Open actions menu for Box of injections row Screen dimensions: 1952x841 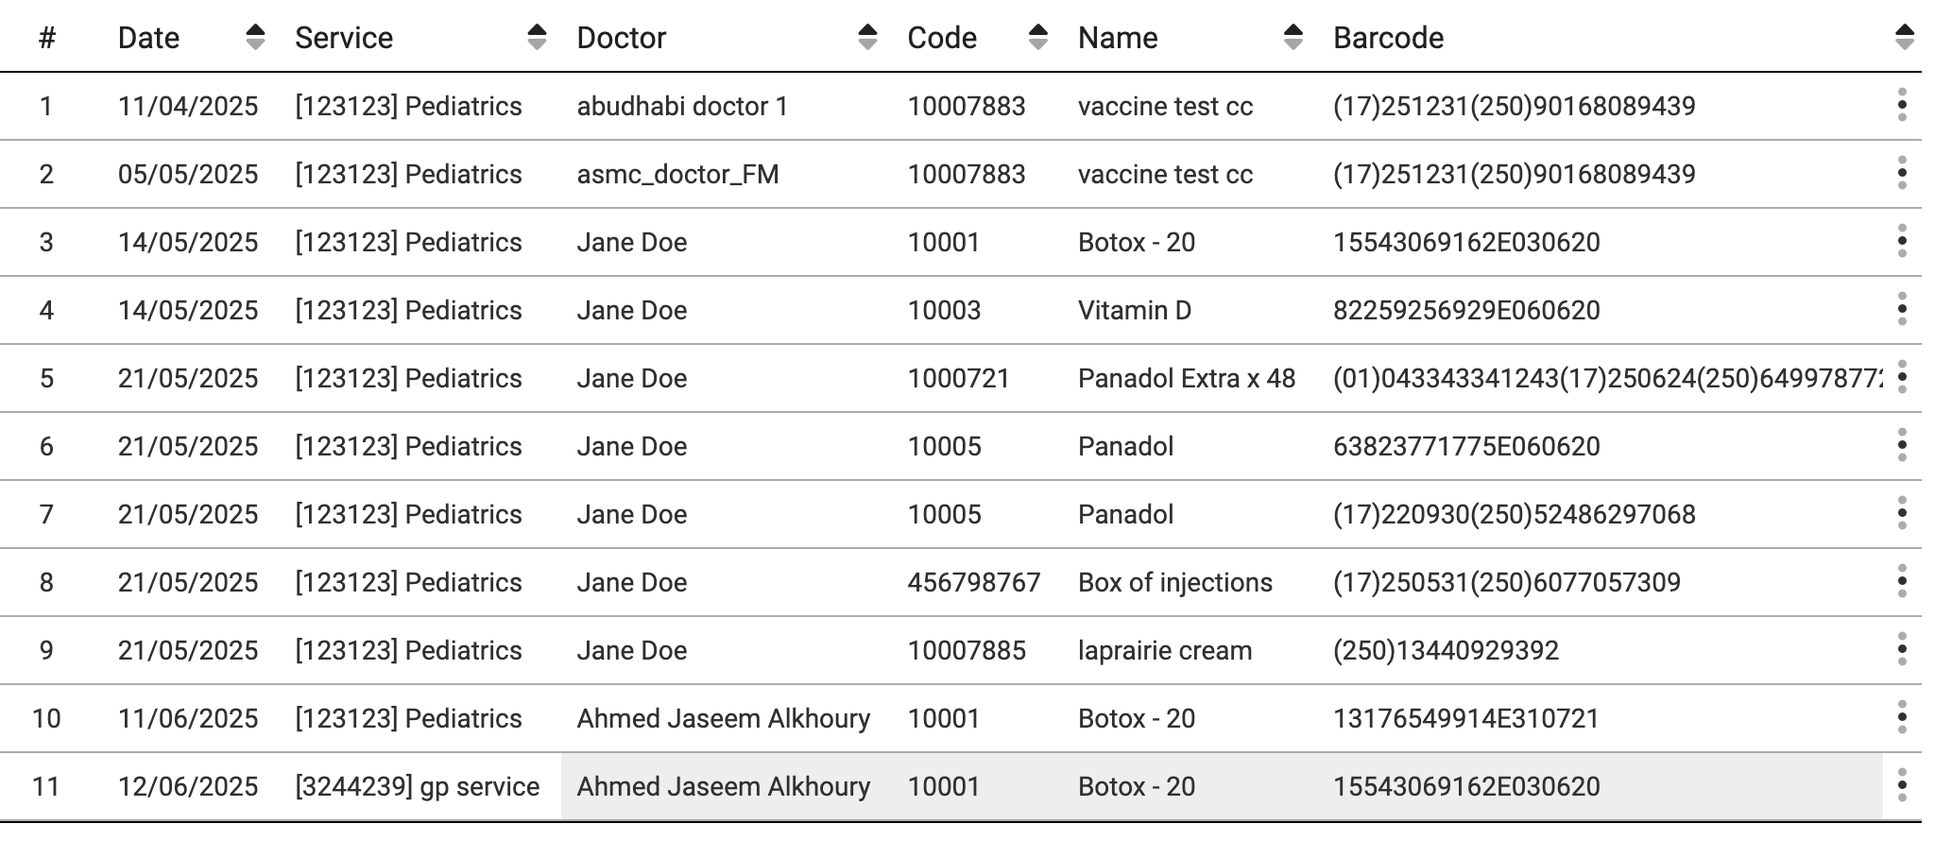coord(1901,581)
